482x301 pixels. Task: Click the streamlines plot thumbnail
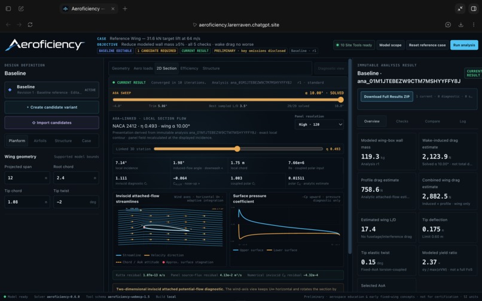(170, 228)
